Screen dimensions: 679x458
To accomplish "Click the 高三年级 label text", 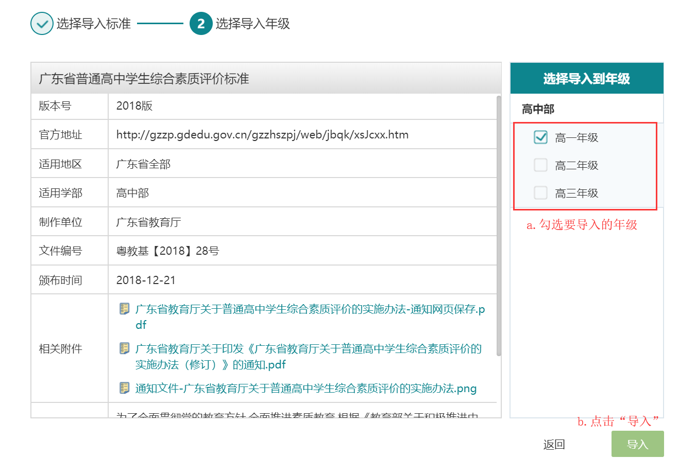I will point(576,193).
